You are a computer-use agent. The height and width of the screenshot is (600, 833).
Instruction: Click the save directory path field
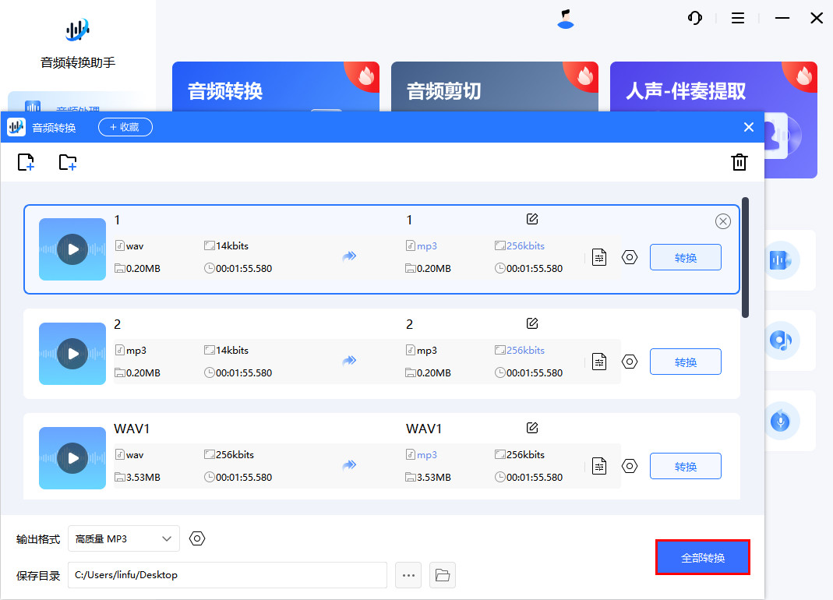(226, 575)
